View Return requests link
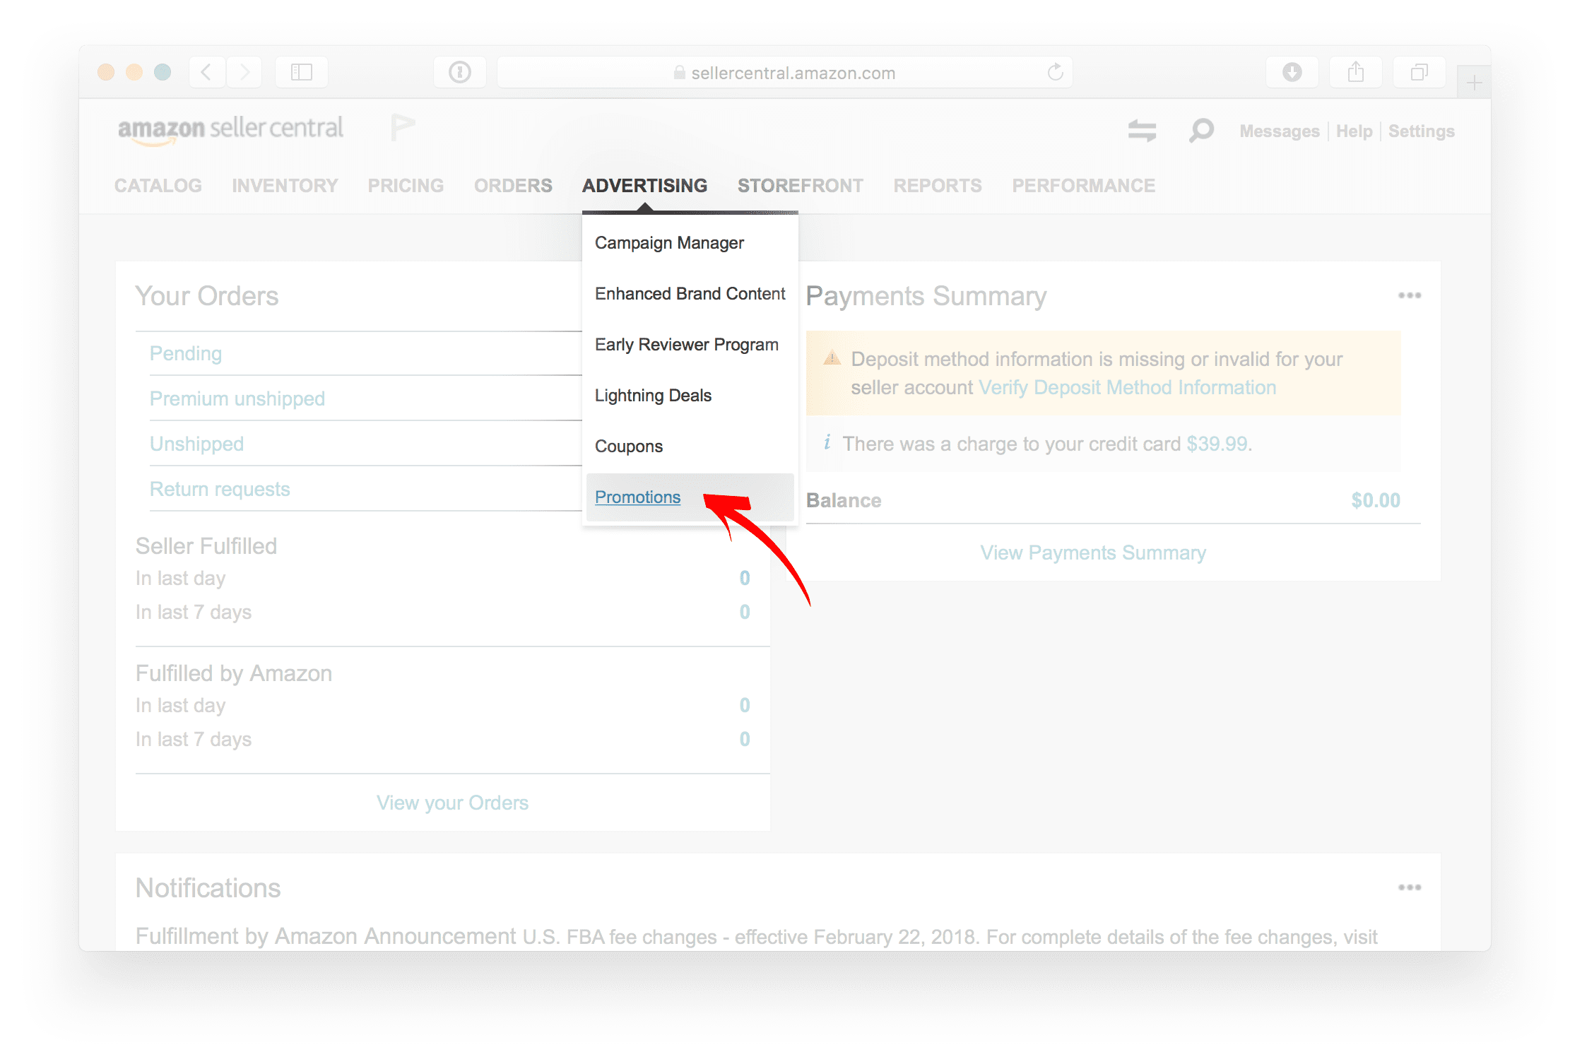The height and width of the screenshot is (1064, 1570). coord(220,489)
